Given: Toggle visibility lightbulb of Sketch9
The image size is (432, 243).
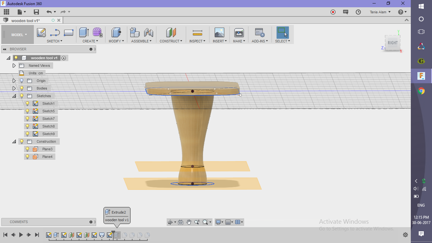Looking at the screenshot, I should [x=28, y=134].
